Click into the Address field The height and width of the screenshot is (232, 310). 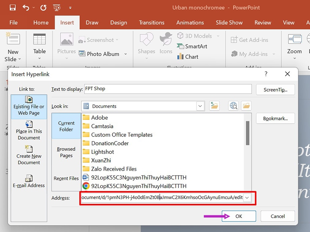pyautogui.click(x=162, y=198)
